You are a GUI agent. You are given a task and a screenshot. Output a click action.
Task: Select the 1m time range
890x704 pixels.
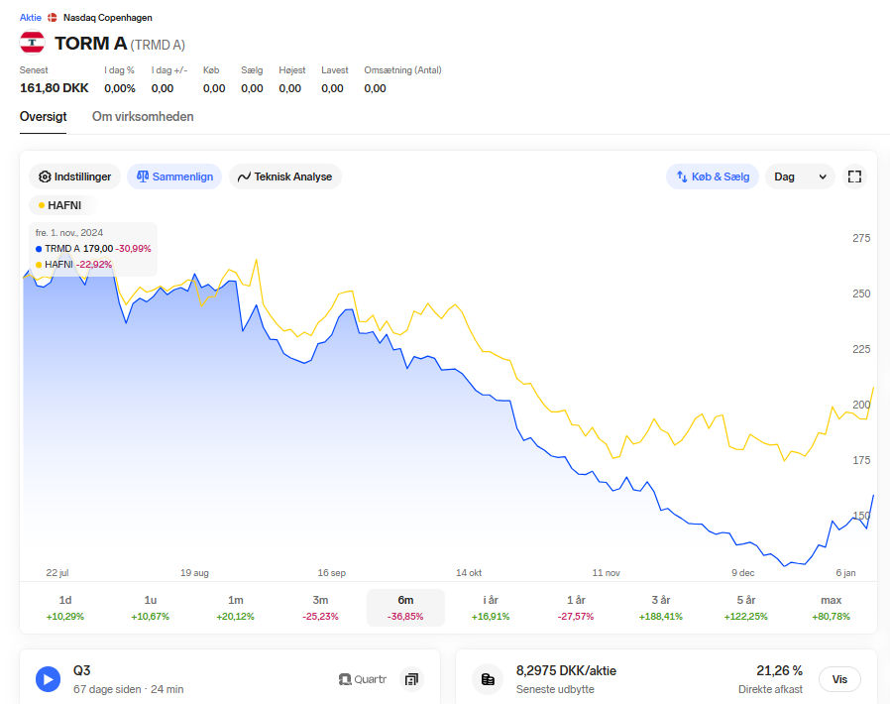pyautogui.click(x=236, y=608)
